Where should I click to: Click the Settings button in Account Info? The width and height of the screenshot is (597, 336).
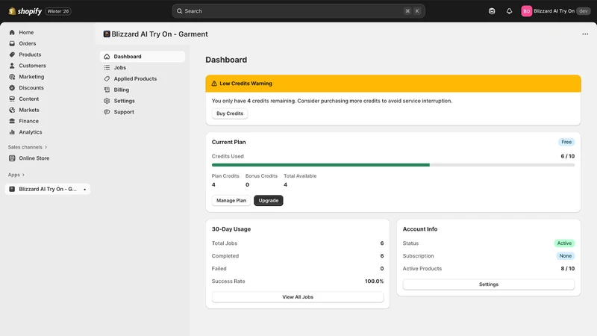489,284
